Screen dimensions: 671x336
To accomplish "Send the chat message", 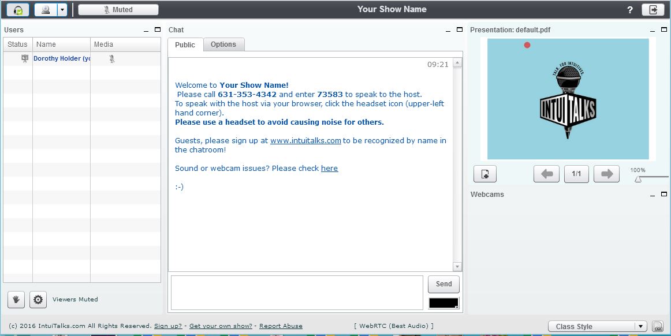I will point(443,284).
